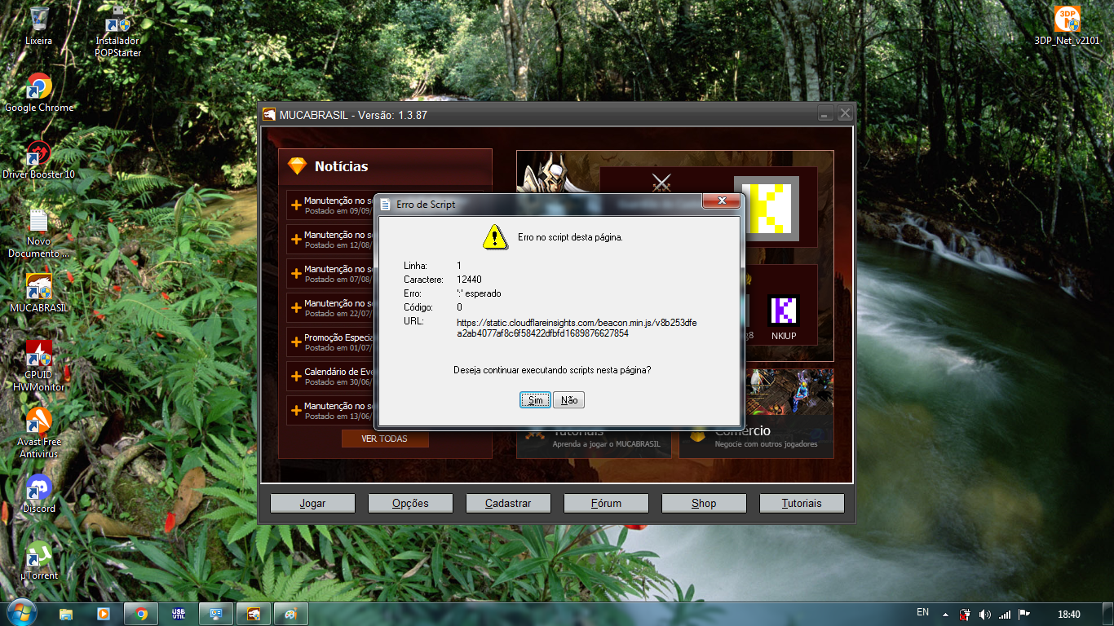Click the volume speaker icon in system tray
Screen dimensions: 1114x626
coord(984,614)
